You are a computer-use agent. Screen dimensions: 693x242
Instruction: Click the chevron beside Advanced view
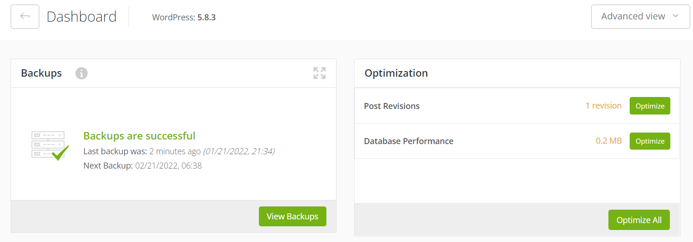(x=675, y=16)
